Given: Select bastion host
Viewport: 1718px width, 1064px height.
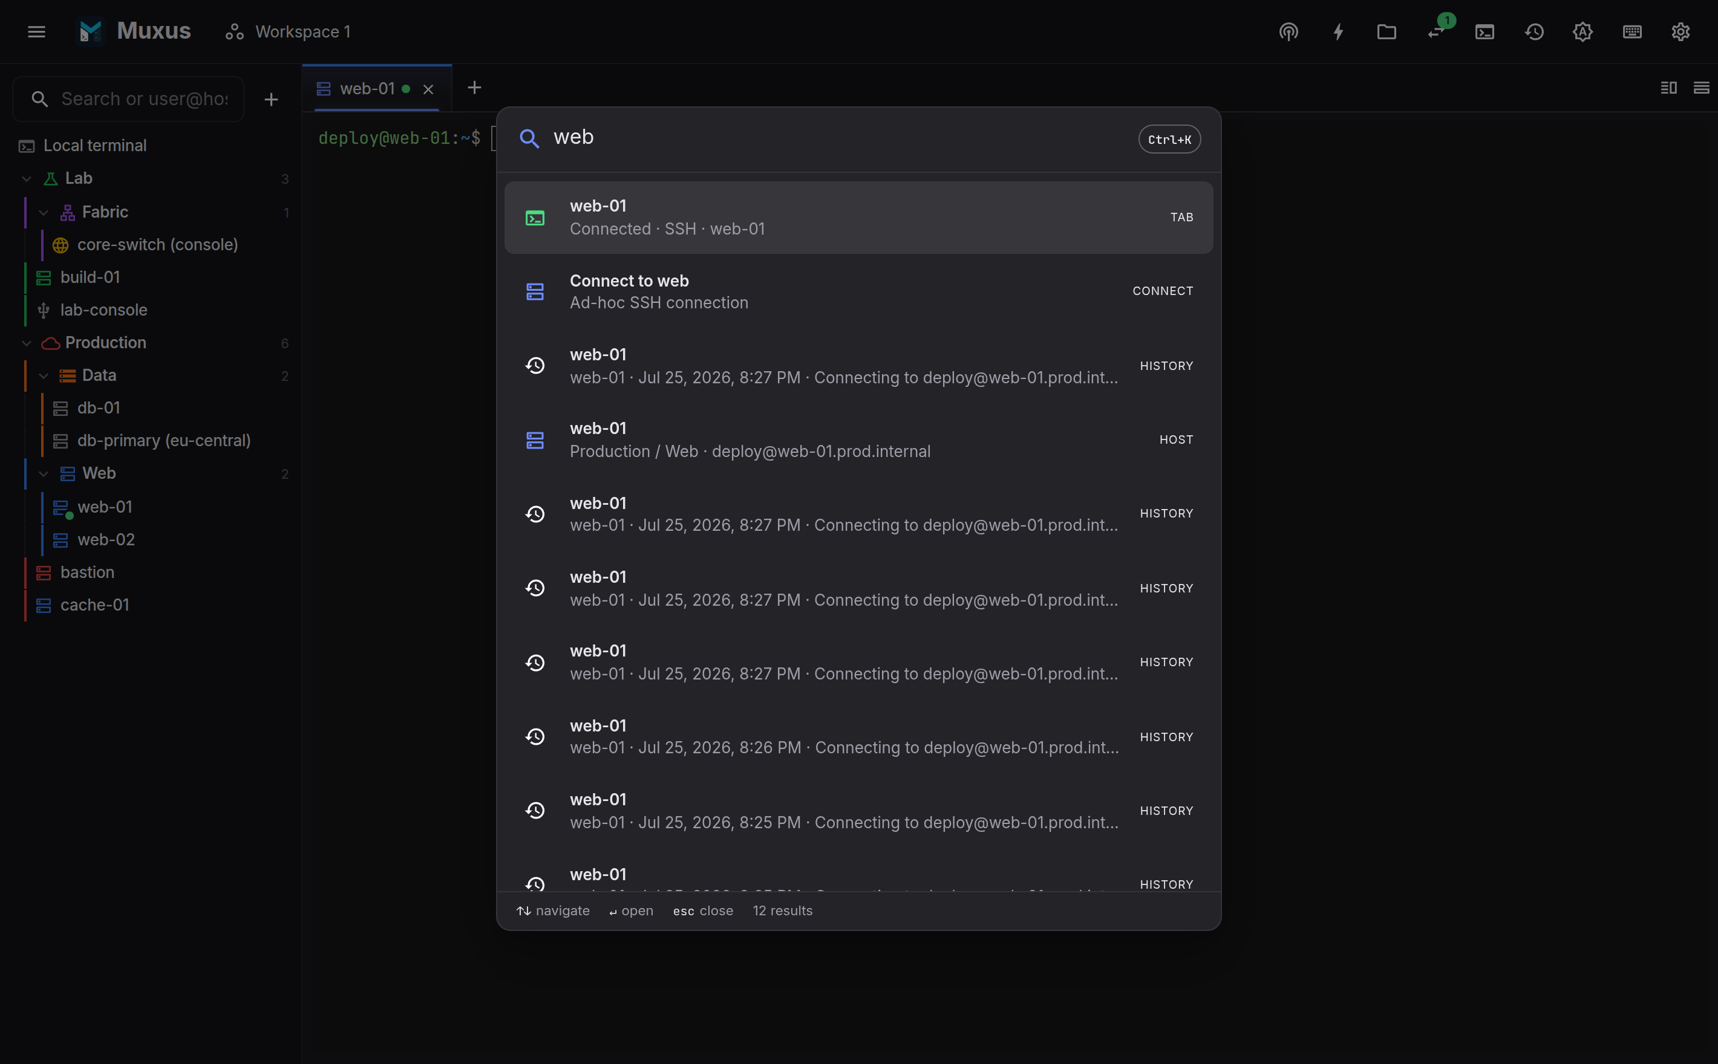Looking at the screenshot, I should click(x=87, y=572).
